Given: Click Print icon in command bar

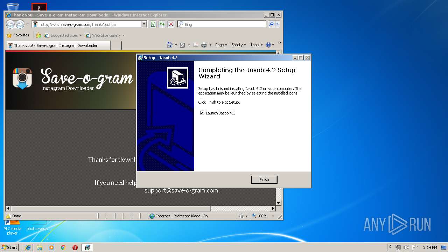Looking at the screenshot, I should point(204,45).
